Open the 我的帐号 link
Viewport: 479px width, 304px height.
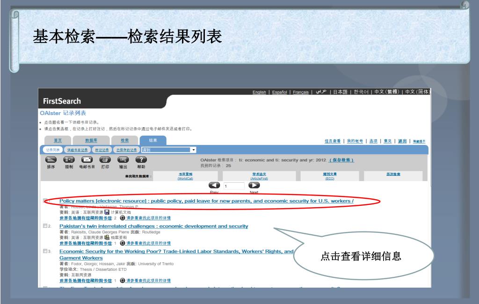[x=355, y=141]
